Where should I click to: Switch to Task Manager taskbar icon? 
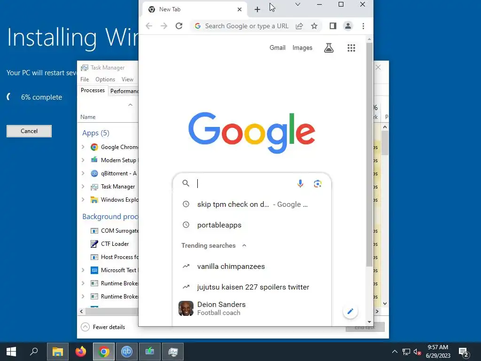[x=173, y=352]
